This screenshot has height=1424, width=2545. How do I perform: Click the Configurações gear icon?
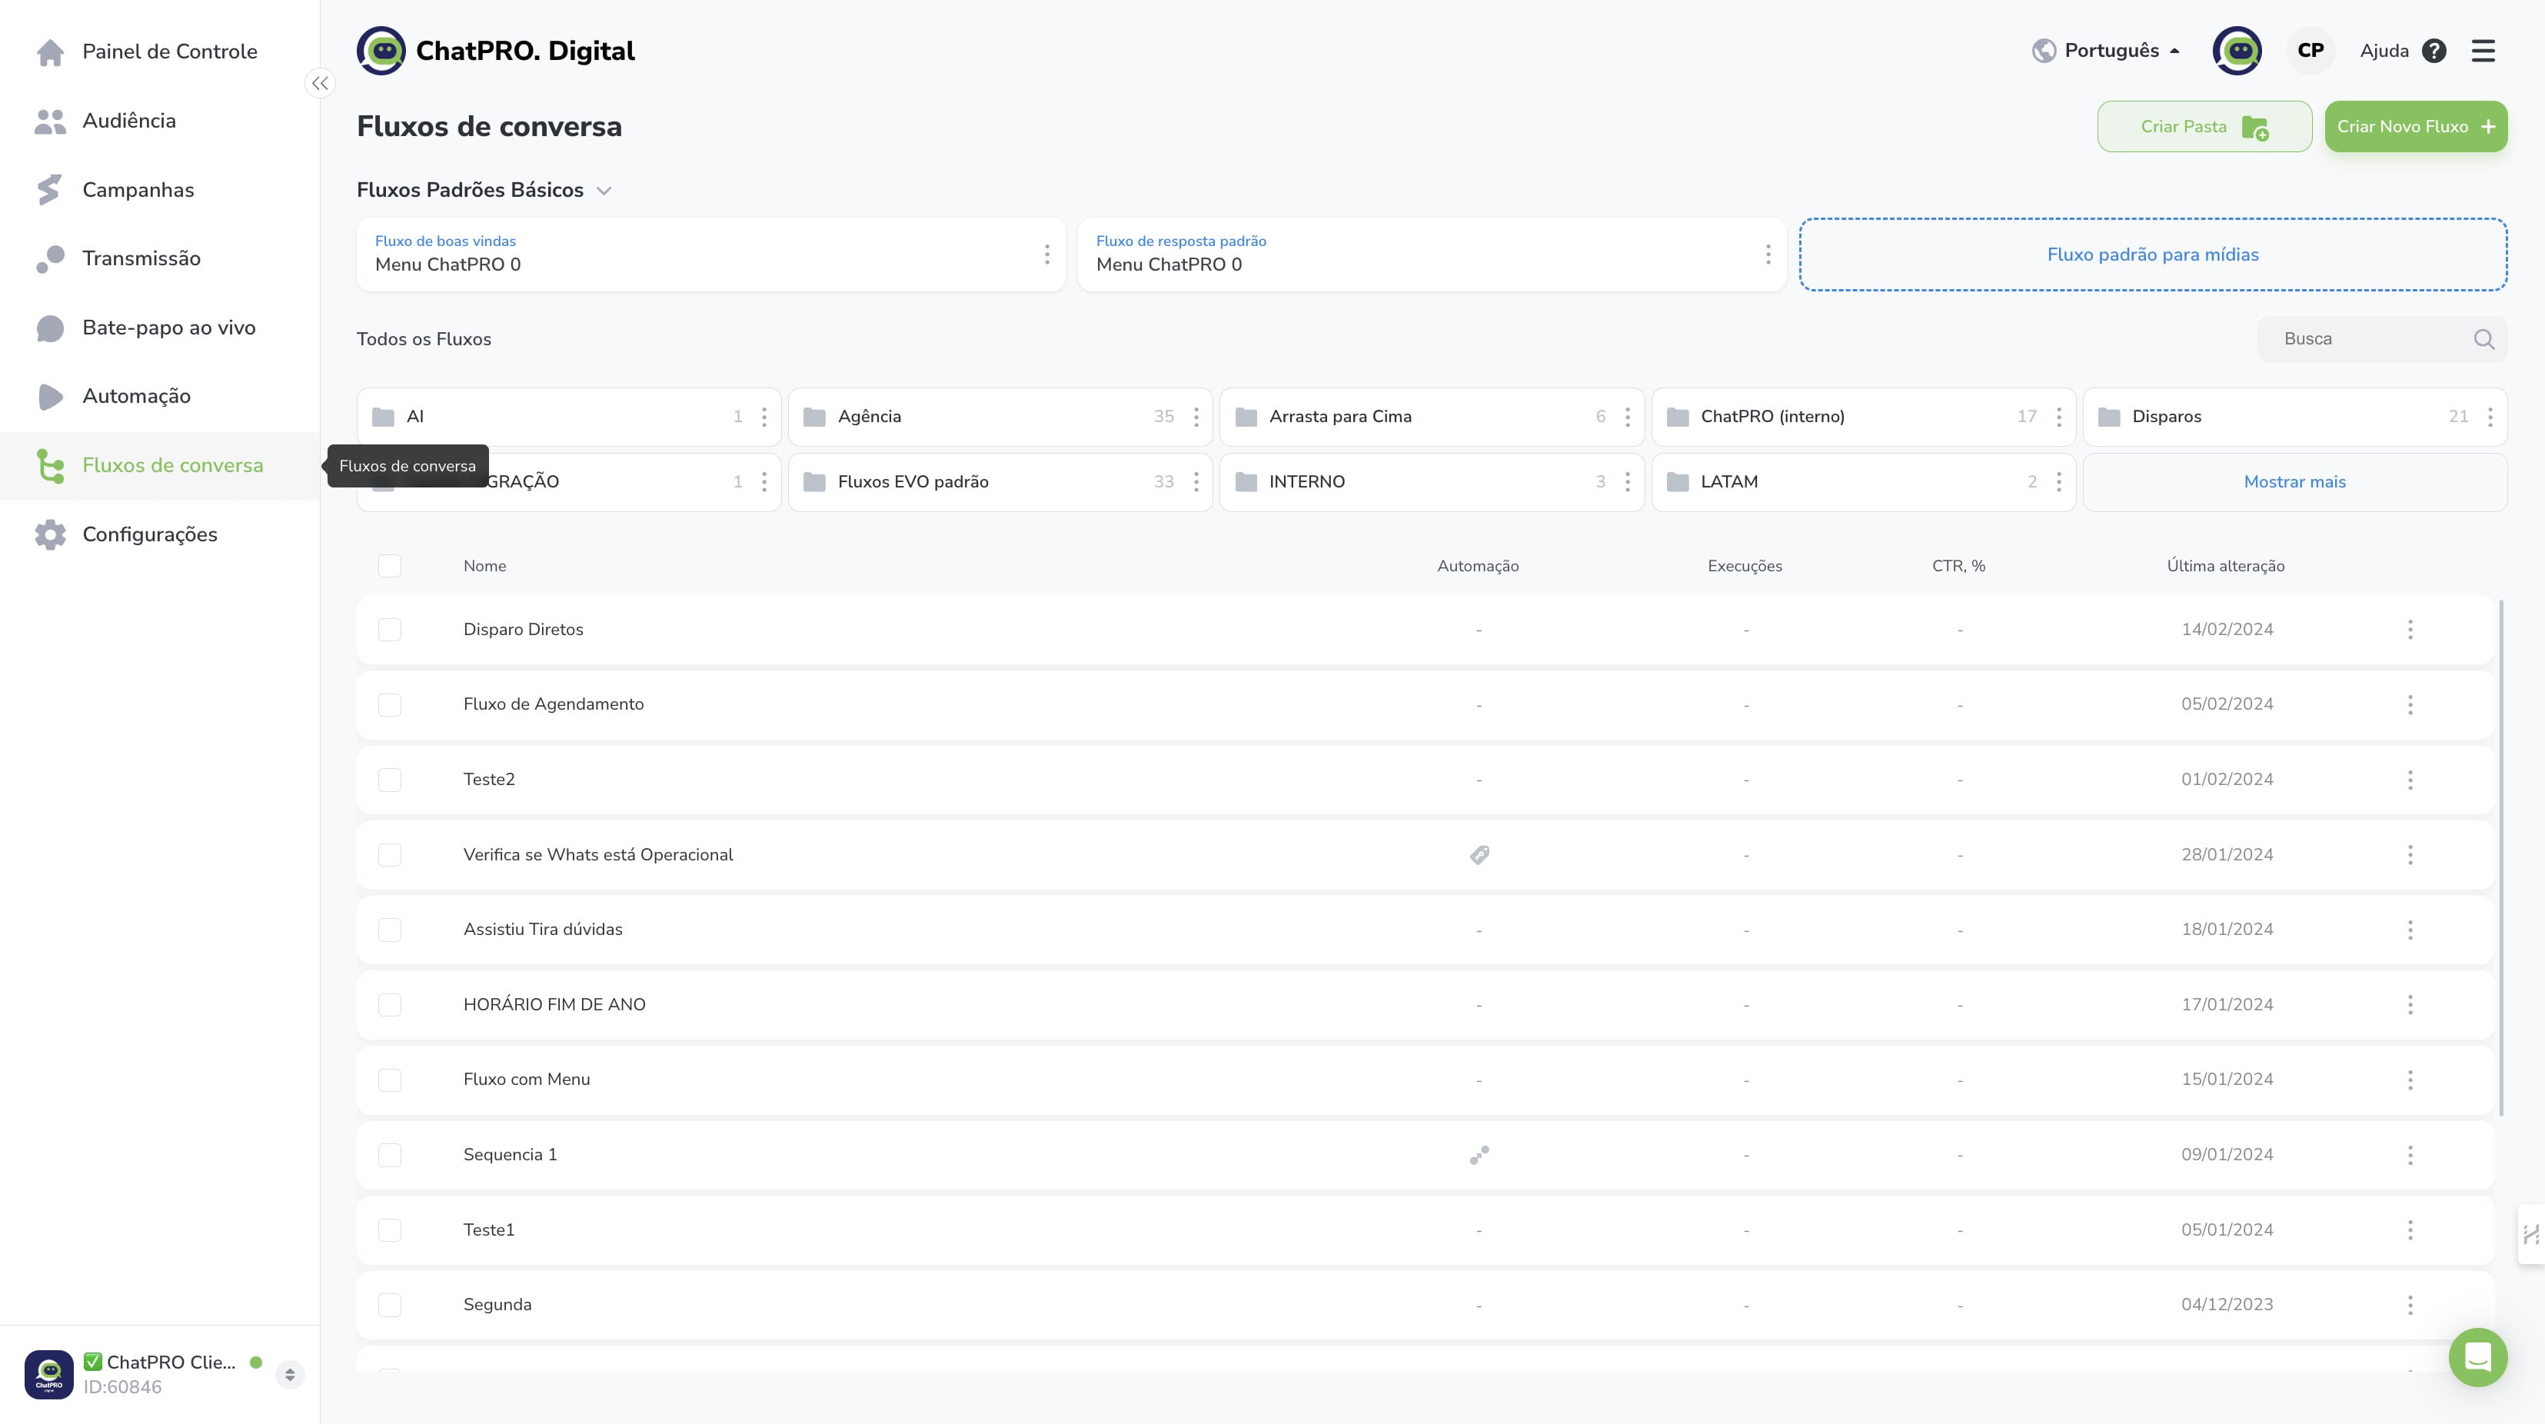click(x=49, y=534)
